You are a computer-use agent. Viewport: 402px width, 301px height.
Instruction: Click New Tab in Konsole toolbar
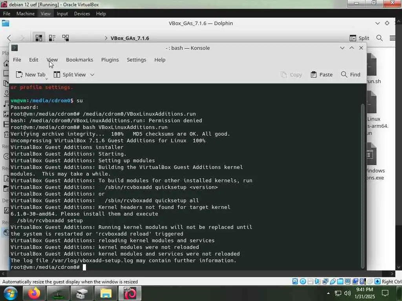point(31,74)
